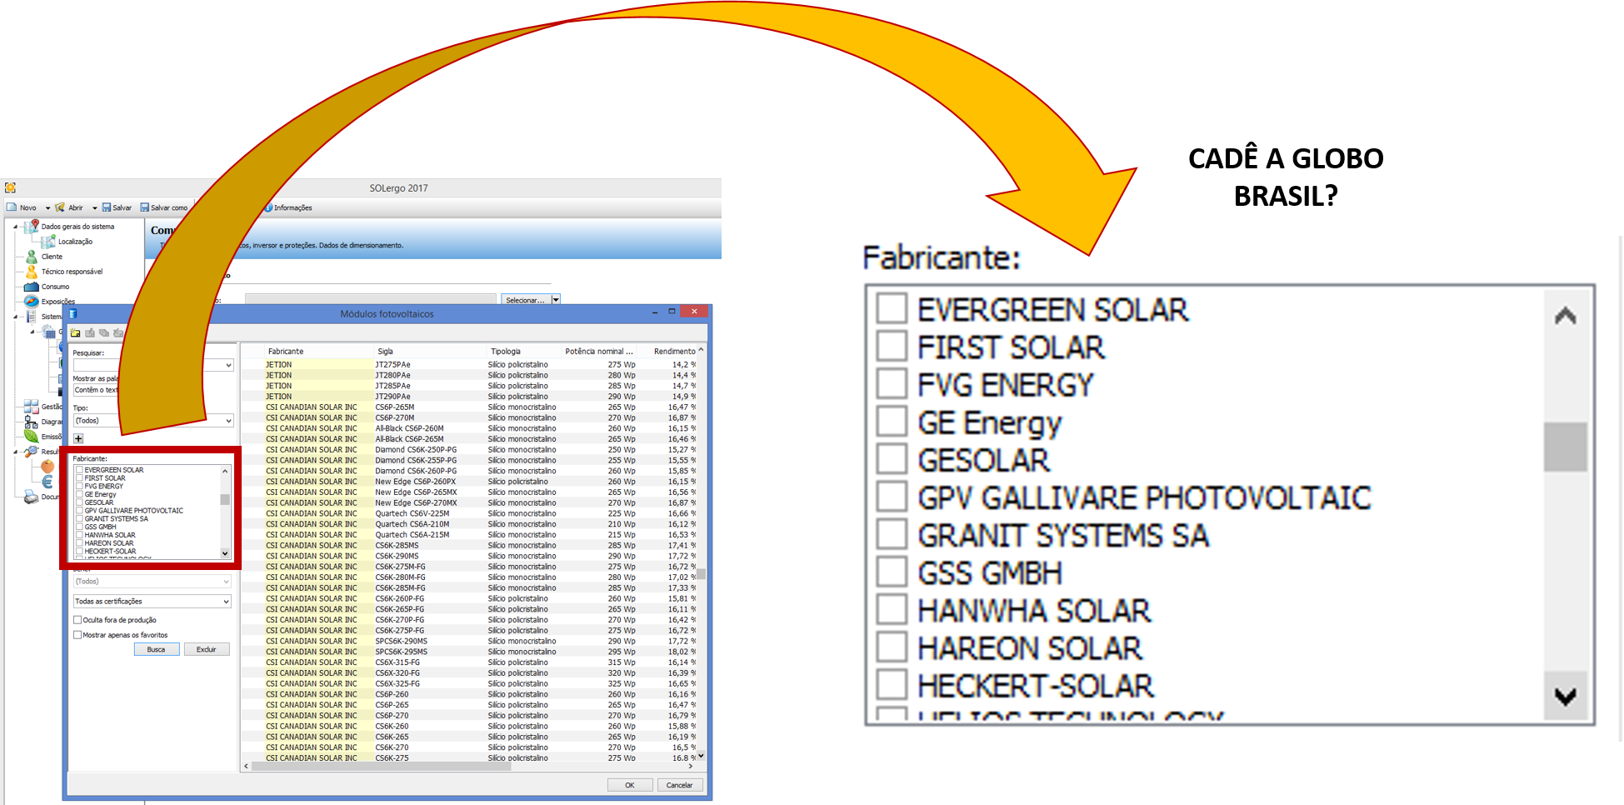Select the Cliente icon in tree
1624x805 pixels.
point(32,257)
